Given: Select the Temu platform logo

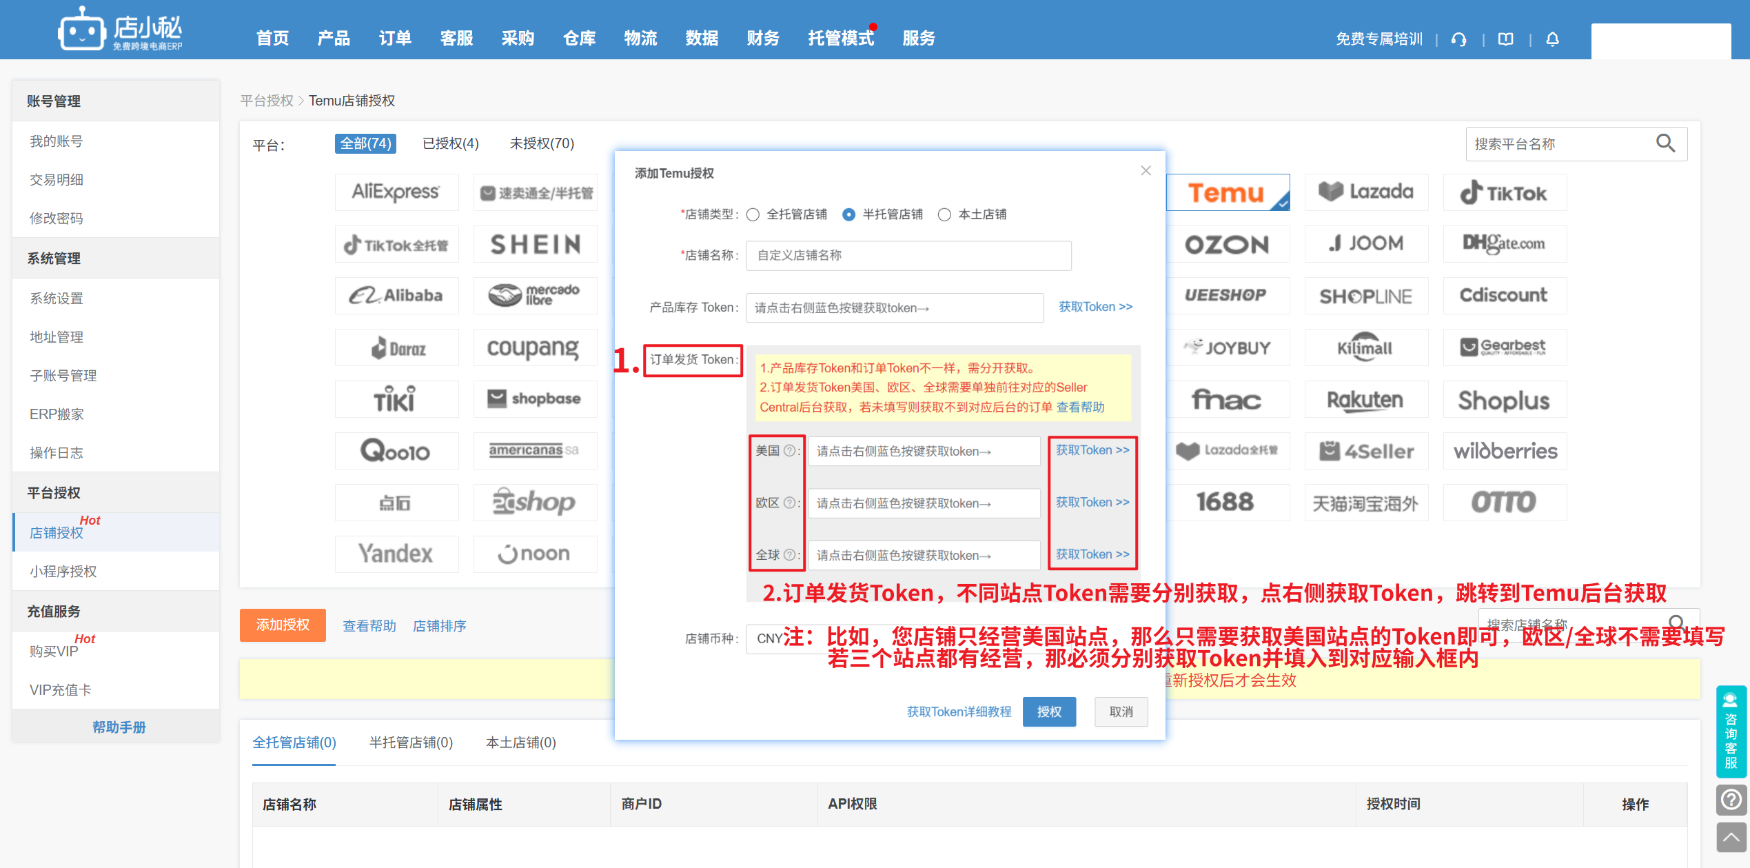Looking at the screenshot, I should coord(1227,192).
